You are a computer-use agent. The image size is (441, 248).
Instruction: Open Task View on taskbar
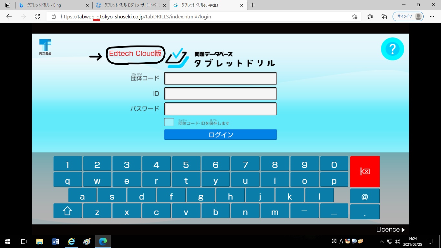coord(23,241)
